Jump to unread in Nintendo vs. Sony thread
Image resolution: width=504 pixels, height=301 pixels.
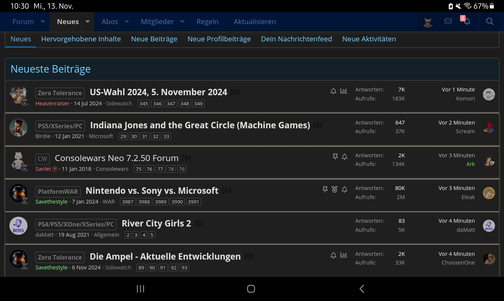pyautogui.click(x=226, y=191)
